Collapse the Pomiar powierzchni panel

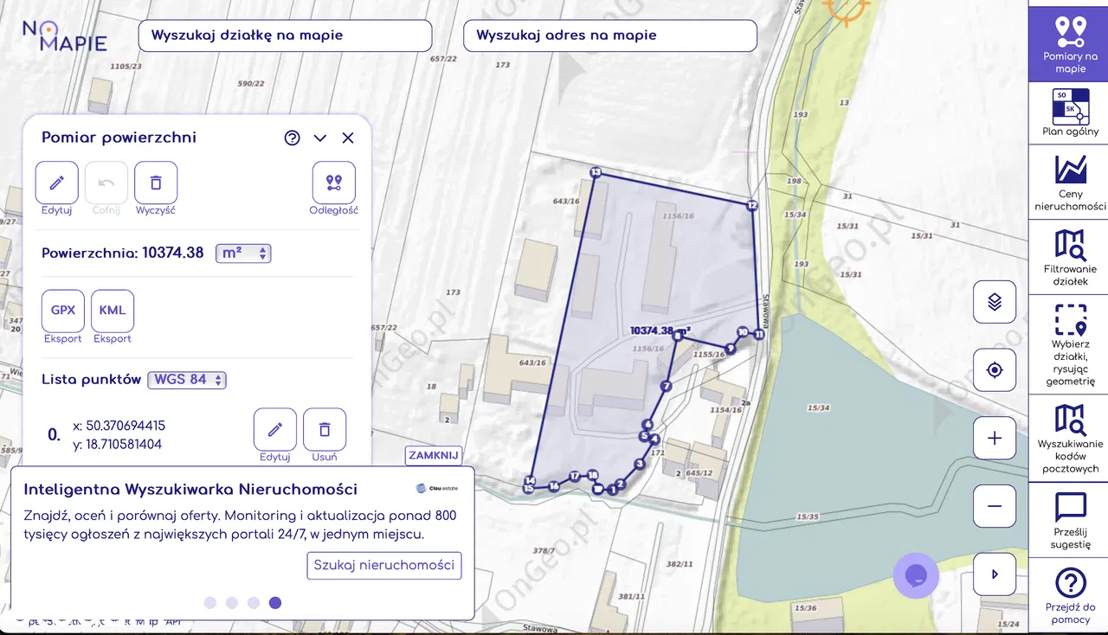tap(320, 138)
